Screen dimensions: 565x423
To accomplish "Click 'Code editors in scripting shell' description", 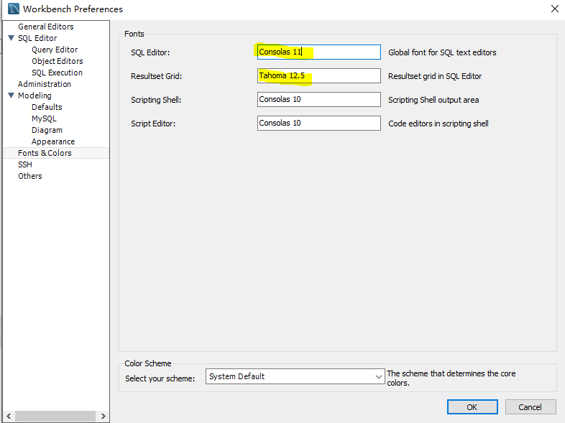I will coord(438,124).
